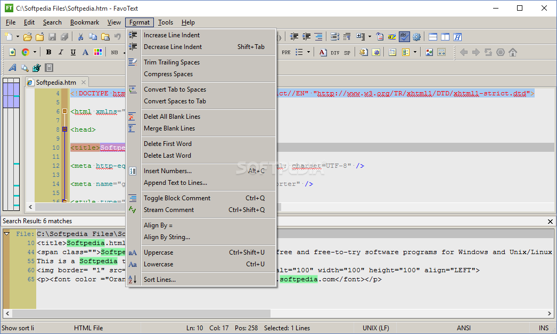Open the list type dropdown arrow
Viewport: 557px width, 334px height.
[x=308, y=52]
